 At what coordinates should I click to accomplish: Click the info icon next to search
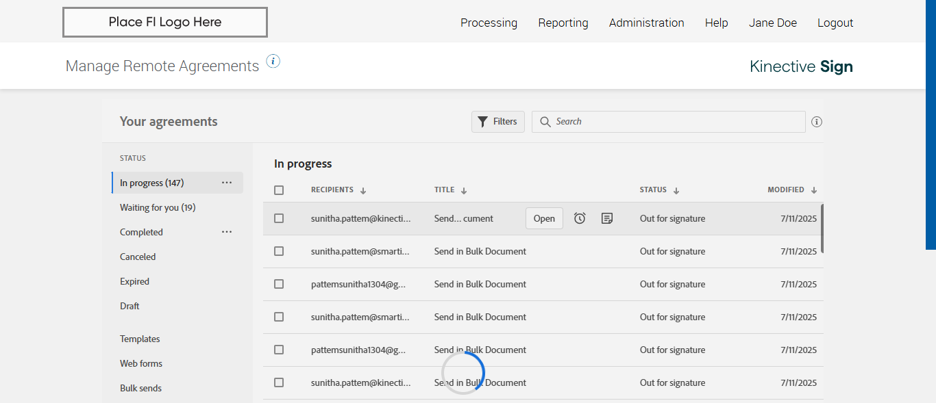[x=817, y=122]
